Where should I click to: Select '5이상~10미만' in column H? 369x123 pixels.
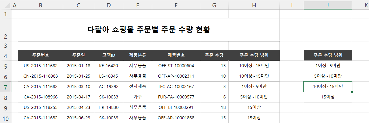tap(254, 97)
